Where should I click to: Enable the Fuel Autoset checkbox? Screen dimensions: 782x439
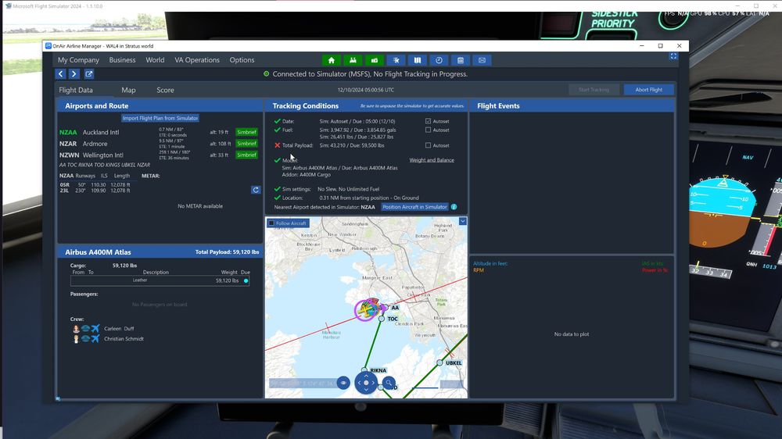pos(428,130)
